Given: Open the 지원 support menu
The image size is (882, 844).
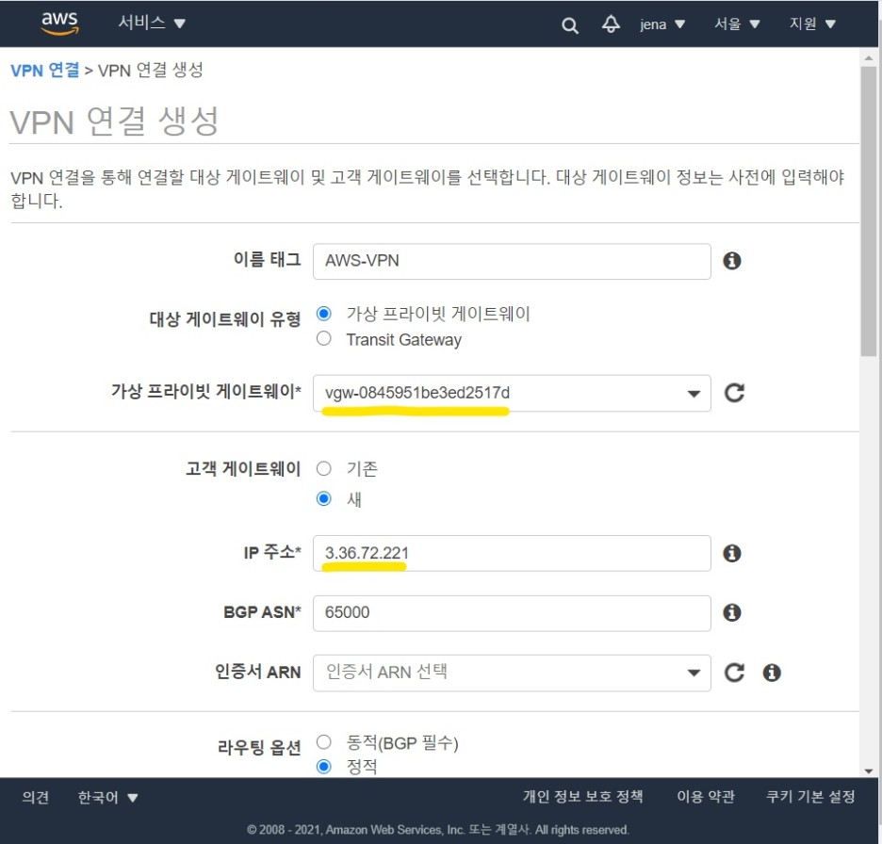Looking at the screenshot, I should 812,24.
